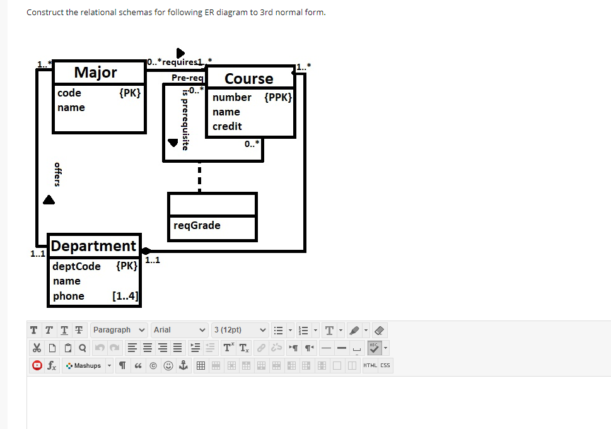Switch to HTML source view
Viewport: 611px width, 429px height.
[370, 365]
